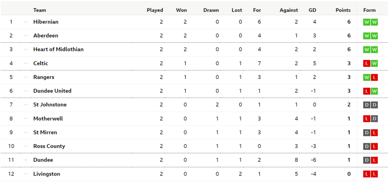Click the Form column header

369,10
